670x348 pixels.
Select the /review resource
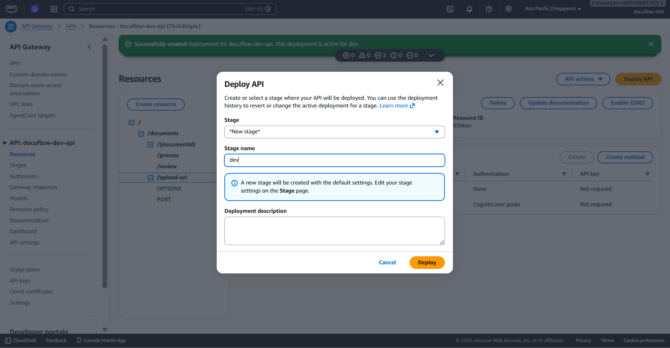coord(167,167)
